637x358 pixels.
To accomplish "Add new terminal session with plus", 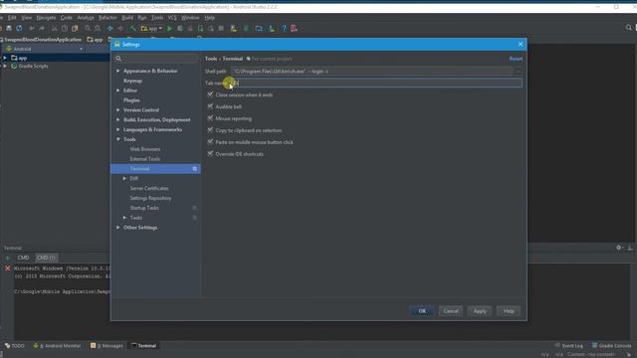I will pyautogui.click(x=7, y=258).
